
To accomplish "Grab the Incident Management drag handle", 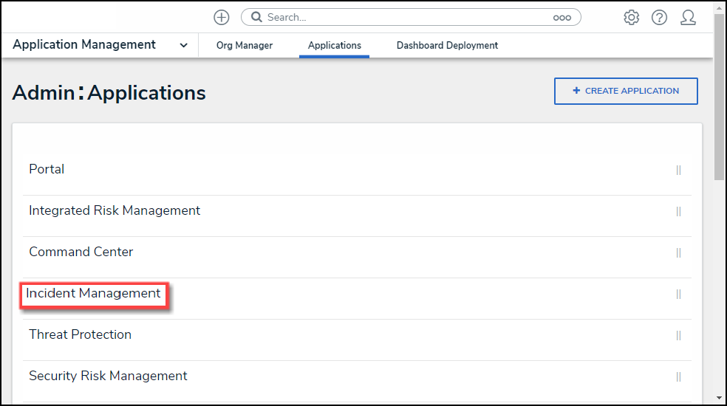I will click(678, 294).
